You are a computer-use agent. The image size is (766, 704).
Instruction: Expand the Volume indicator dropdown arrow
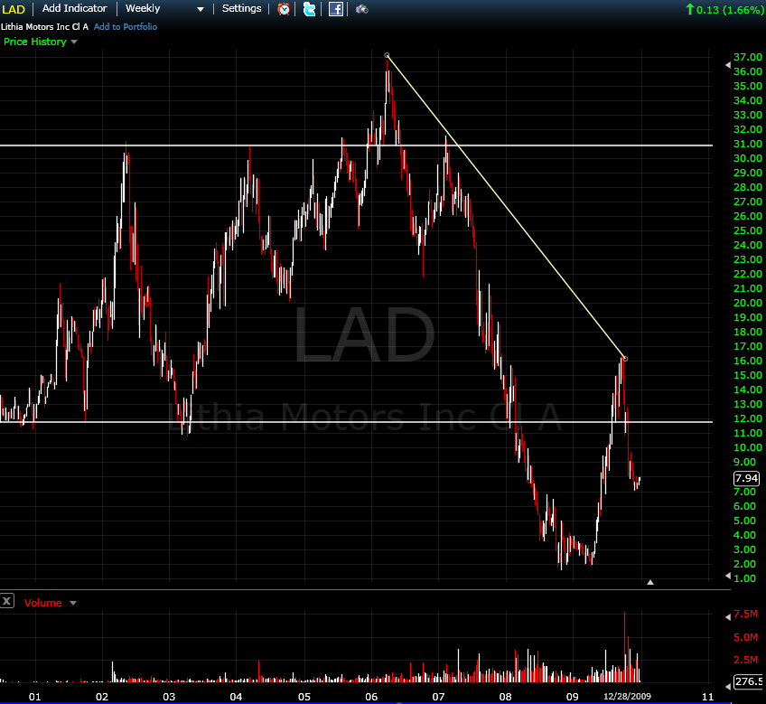[x=73, y=604]
